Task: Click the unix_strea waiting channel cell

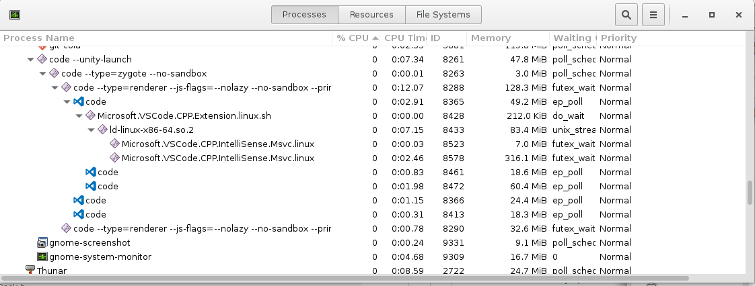Action: click(x=573, y=130)
